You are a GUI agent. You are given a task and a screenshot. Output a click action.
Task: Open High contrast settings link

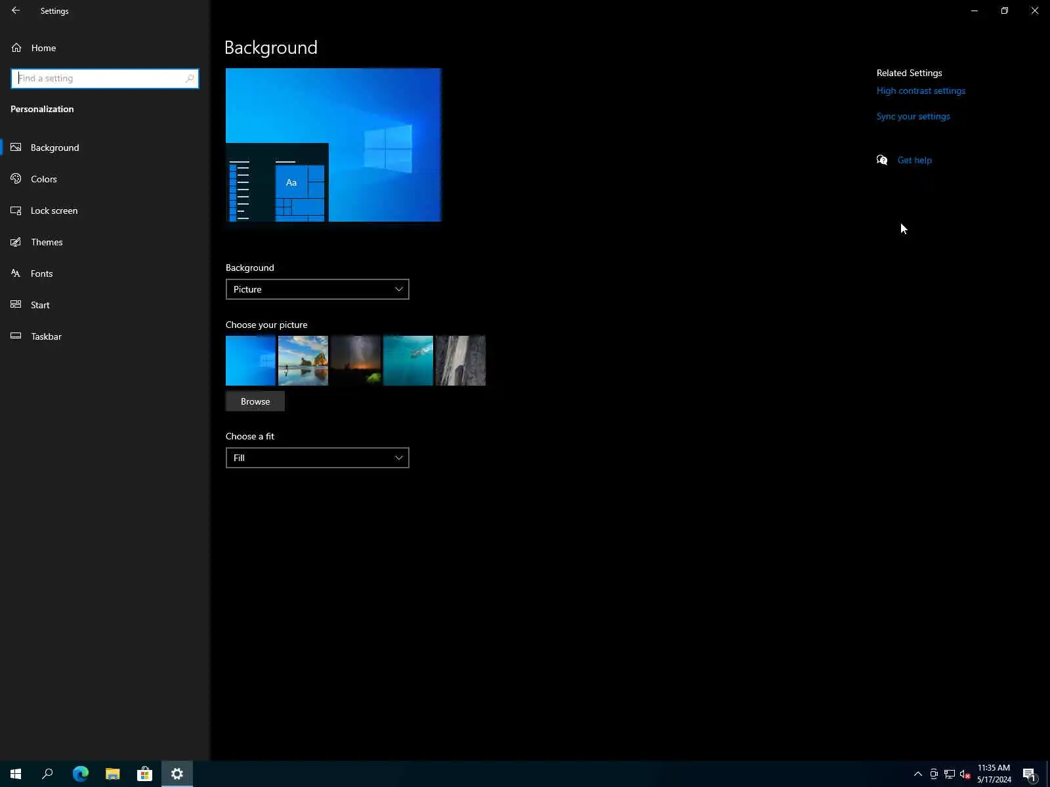tap(921, 91)
